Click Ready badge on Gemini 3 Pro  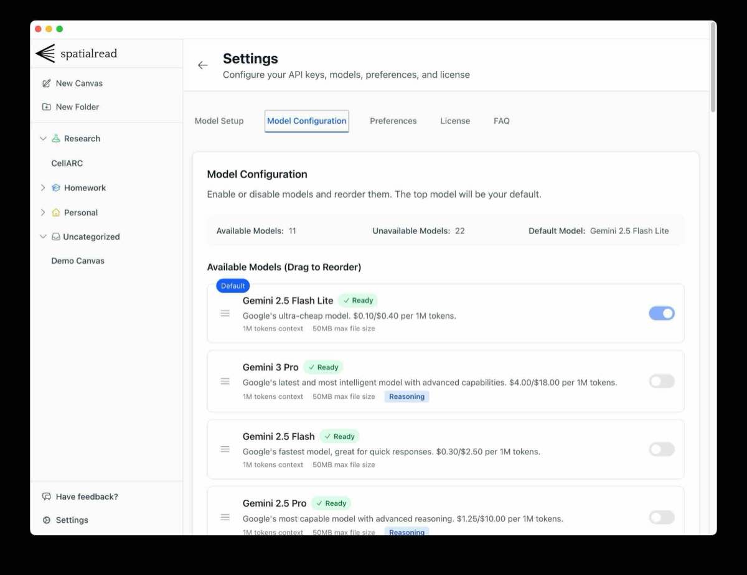pyautogui.click(x=324, y=368)
